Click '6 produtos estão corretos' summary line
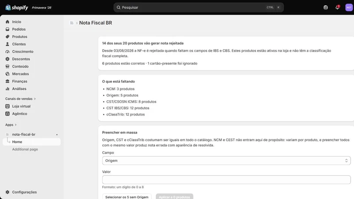Screen dimensions: 354x199 pos(123,63)
